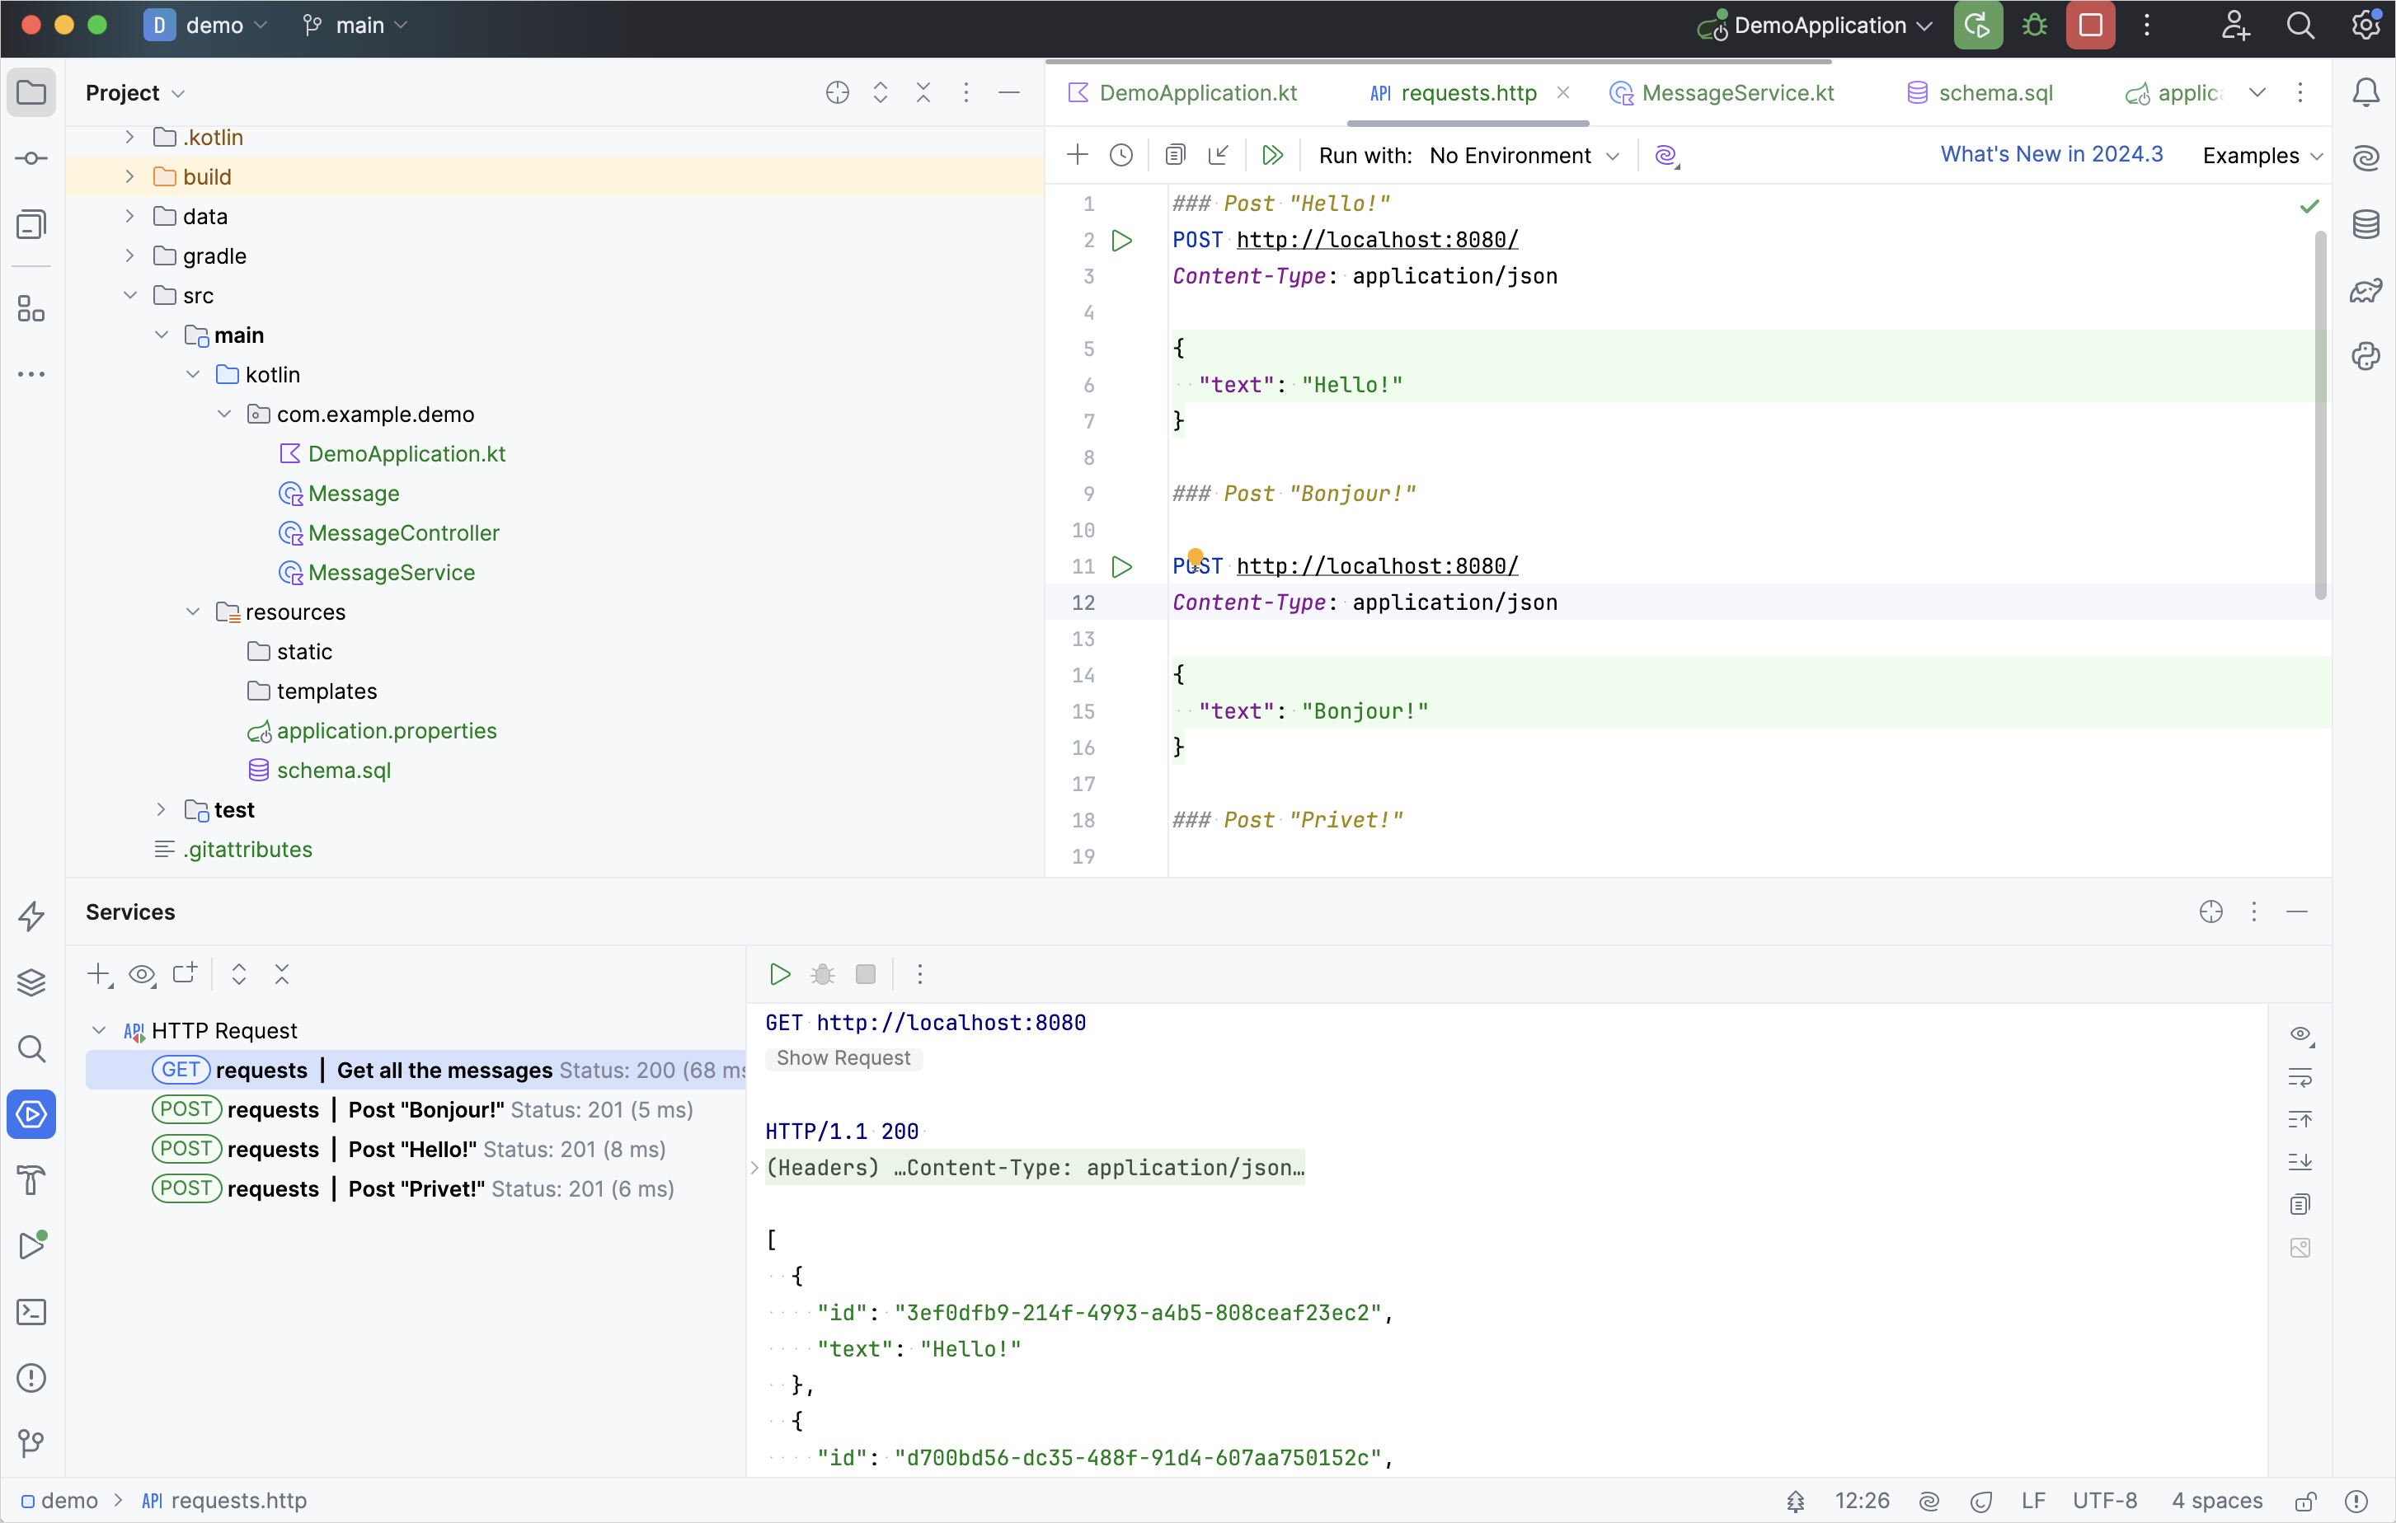Stop the running DemoApplication
The width and height of the screenshot is (2396, 1523).
(x=2091, y=25)
